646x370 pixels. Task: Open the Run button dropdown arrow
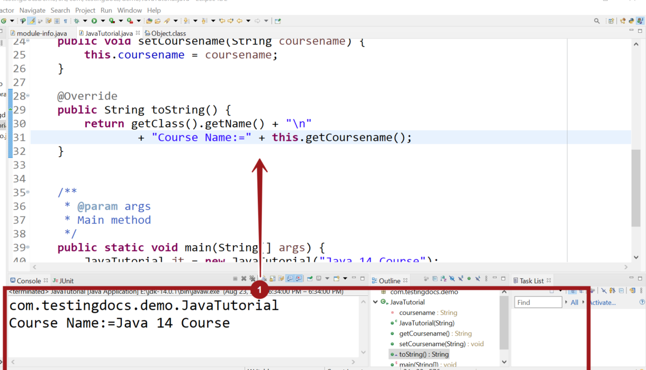[102, 21]
